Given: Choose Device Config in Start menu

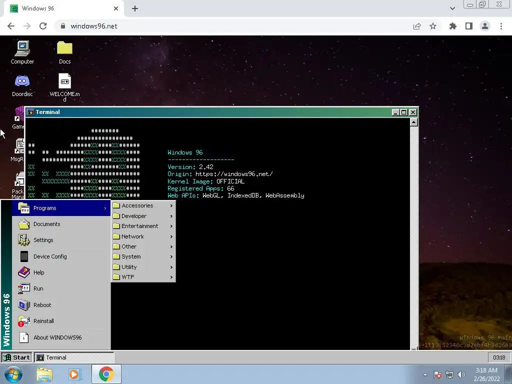Looking at the screenshot, I should click(x=61, y=256).
